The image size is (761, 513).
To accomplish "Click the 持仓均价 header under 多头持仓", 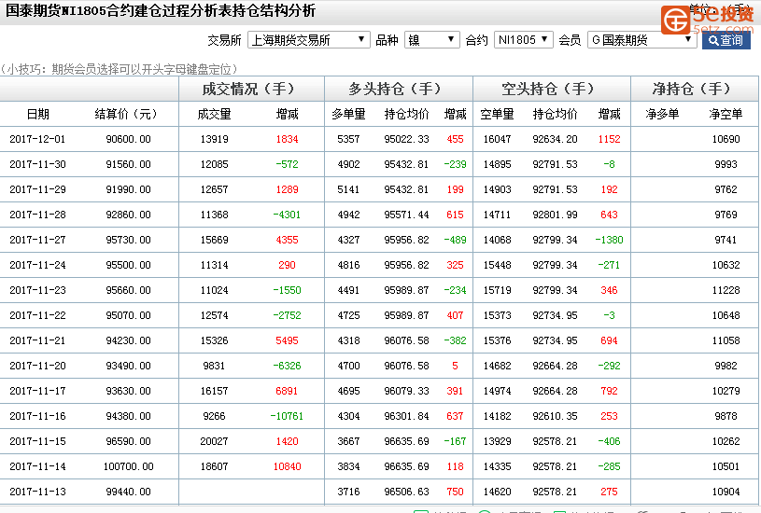I will pyautogui.click(x=407, y=114).
